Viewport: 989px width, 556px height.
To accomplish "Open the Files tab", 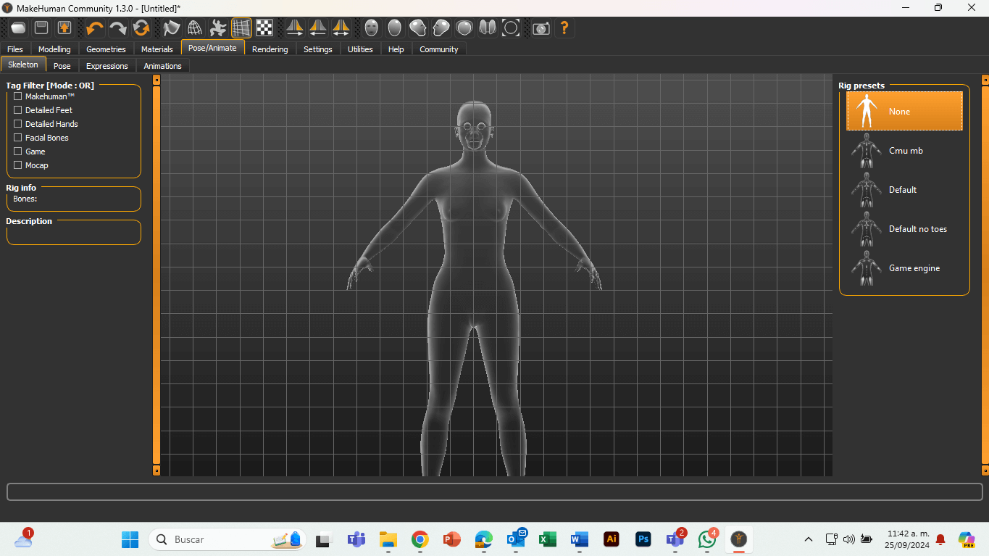I will tap(15, 49).
